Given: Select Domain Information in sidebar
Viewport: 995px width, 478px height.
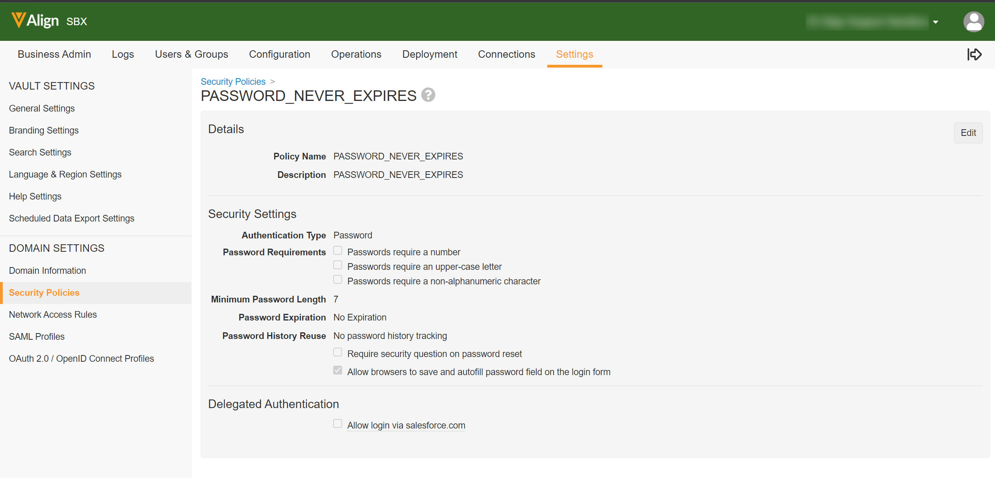Looking at the screenshot, I should tap(47, 271).
